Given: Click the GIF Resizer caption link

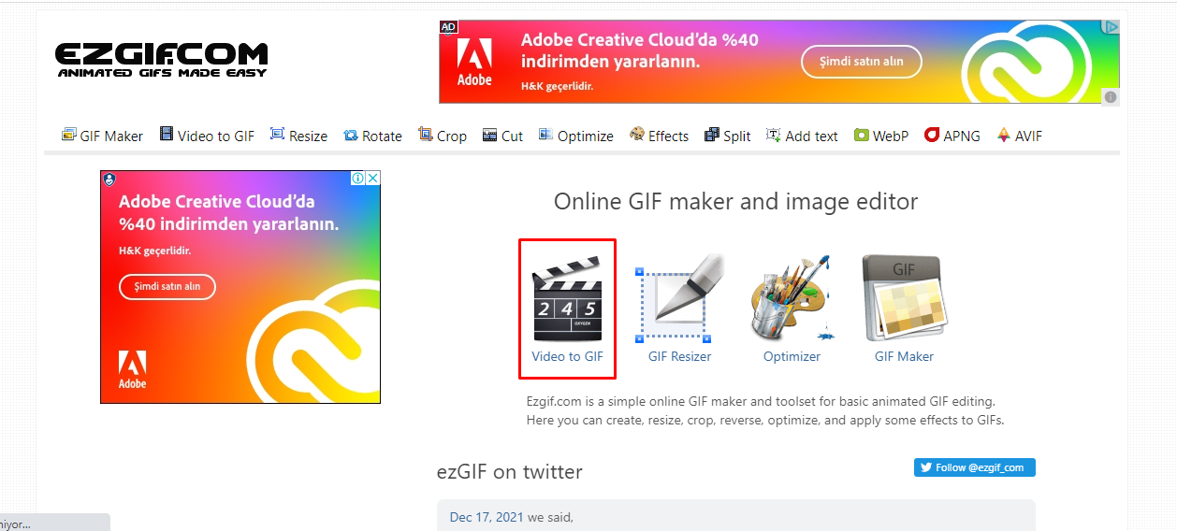Looking at the screenshot, I should pyautogui.click(x=679, y=356).
